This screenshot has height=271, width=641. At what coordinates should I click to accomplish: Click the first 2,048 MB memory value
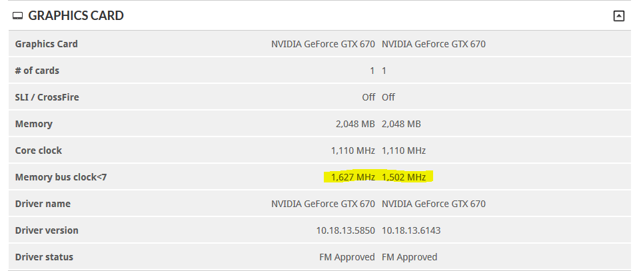tap(355, 124)
